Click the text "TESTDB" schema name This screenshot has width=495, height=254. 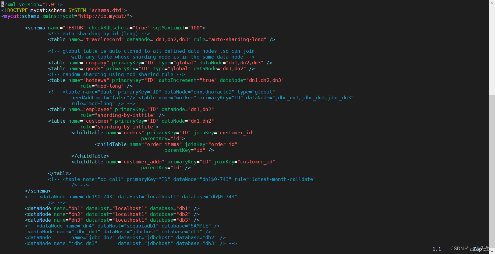tap(74, 28)
